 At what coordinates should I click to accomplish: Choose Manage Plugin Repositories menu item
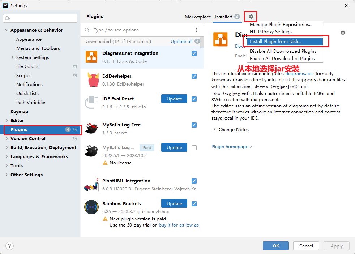point(285,25)
